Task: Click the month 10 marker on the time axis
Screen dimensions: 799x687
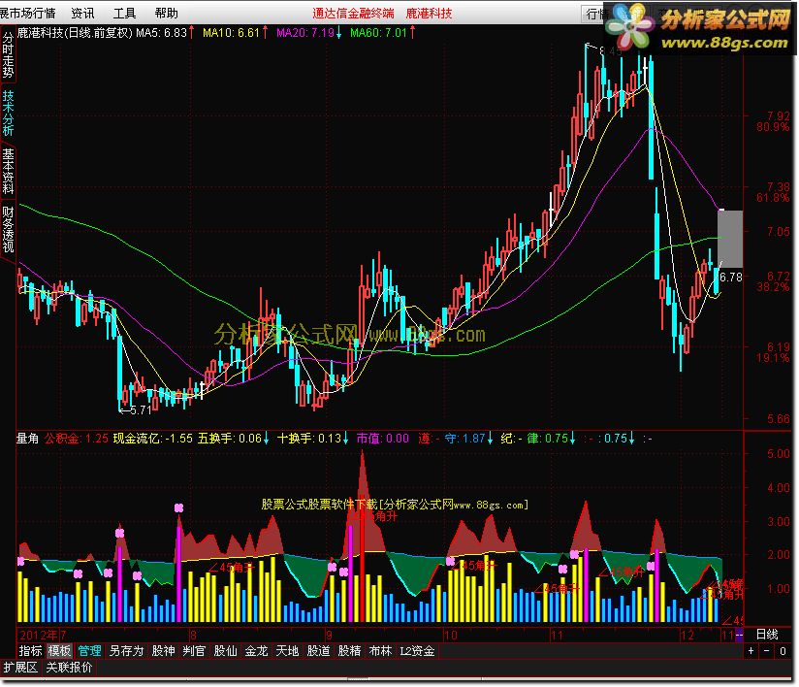Action: click(x=451, y=635)
